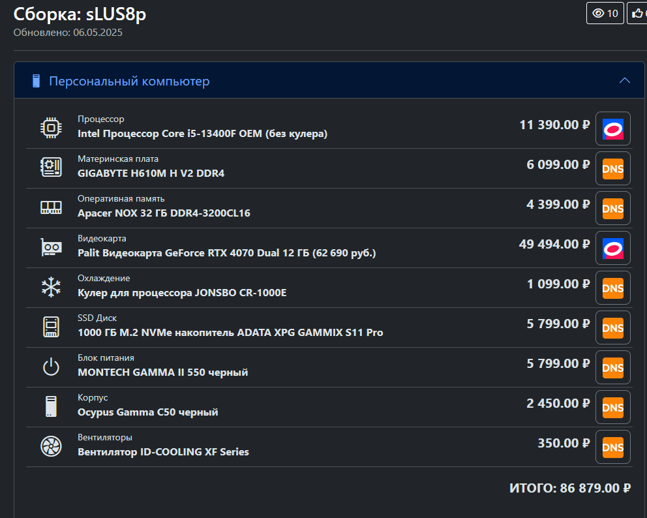Click the price 1 099.00 ₽

tap(558, 284)
